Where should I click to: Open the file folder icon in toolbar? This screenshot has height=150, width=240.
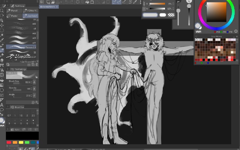[x=53, y=2]
